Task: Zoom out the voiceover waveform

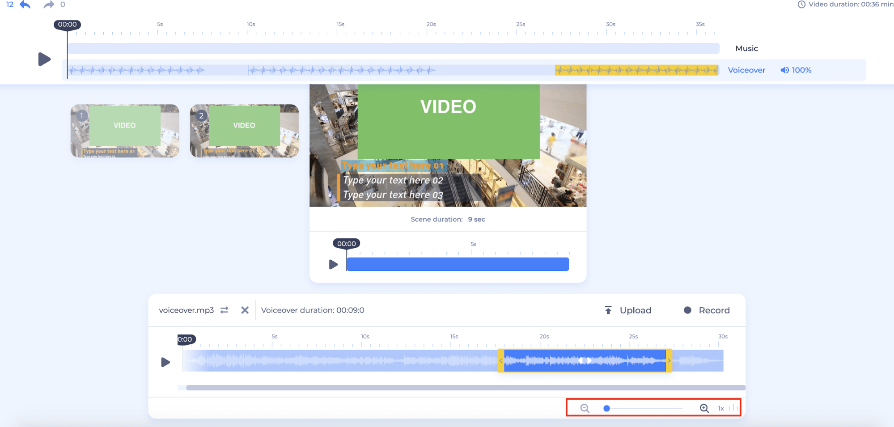Action: click(585, 408)
